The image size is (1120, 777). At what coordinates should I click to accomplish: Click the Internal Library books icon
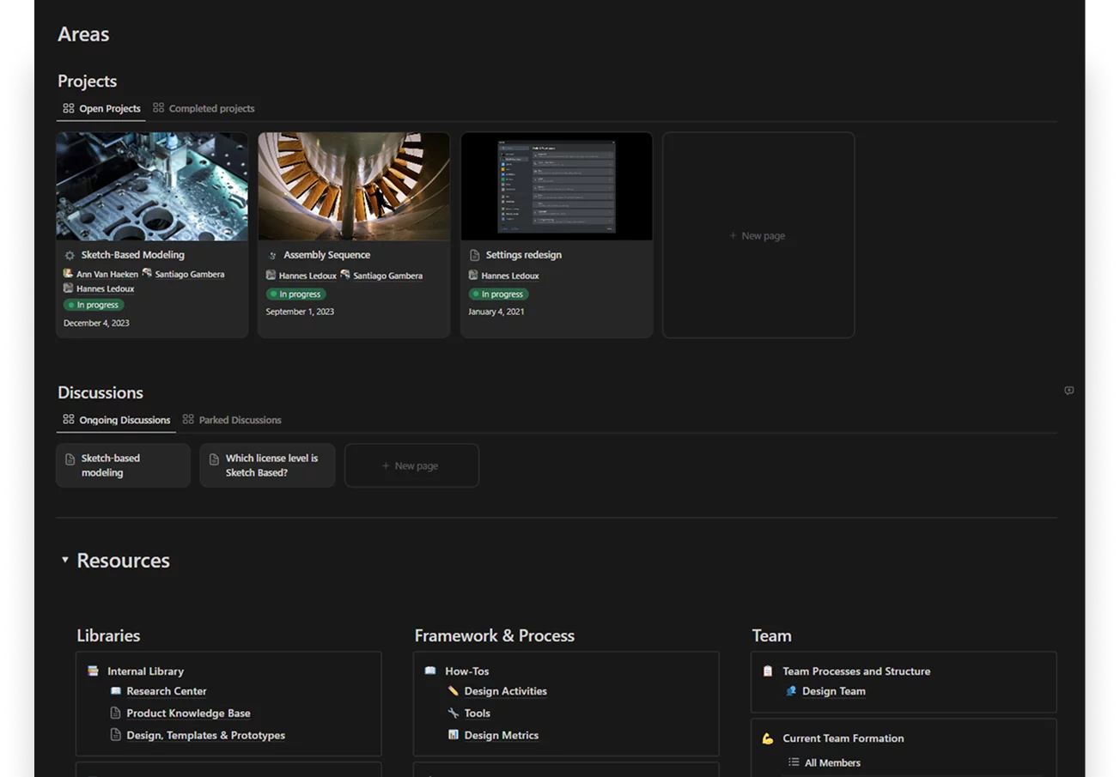click(93, 671)
